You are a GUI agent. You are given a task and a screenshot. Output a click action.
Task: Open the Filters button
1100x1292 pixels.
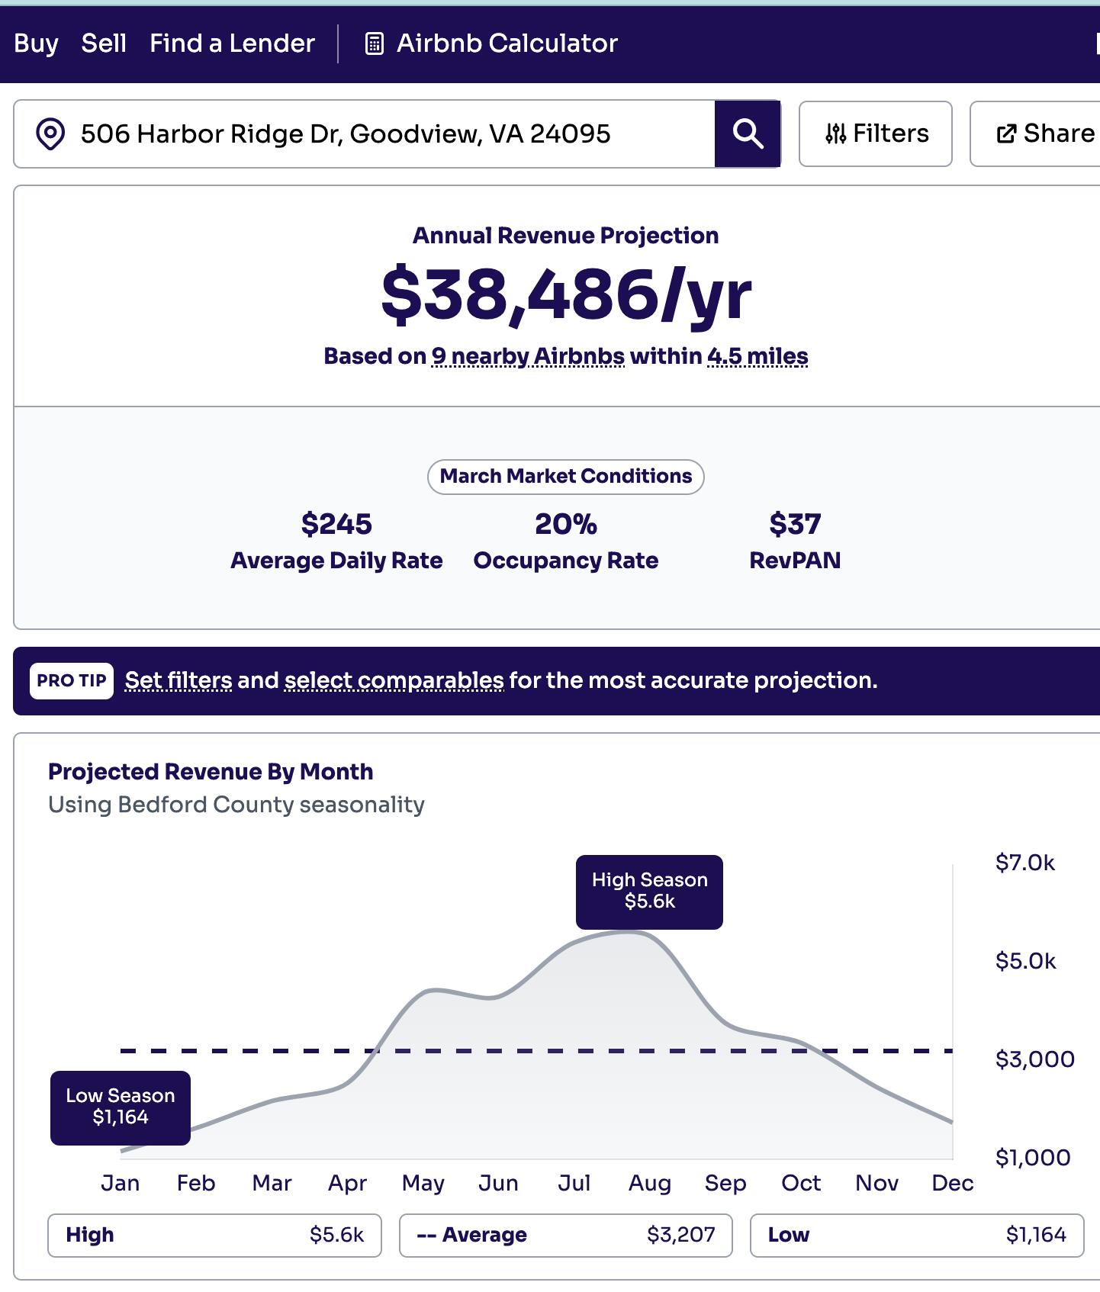[x=876, y=134]
